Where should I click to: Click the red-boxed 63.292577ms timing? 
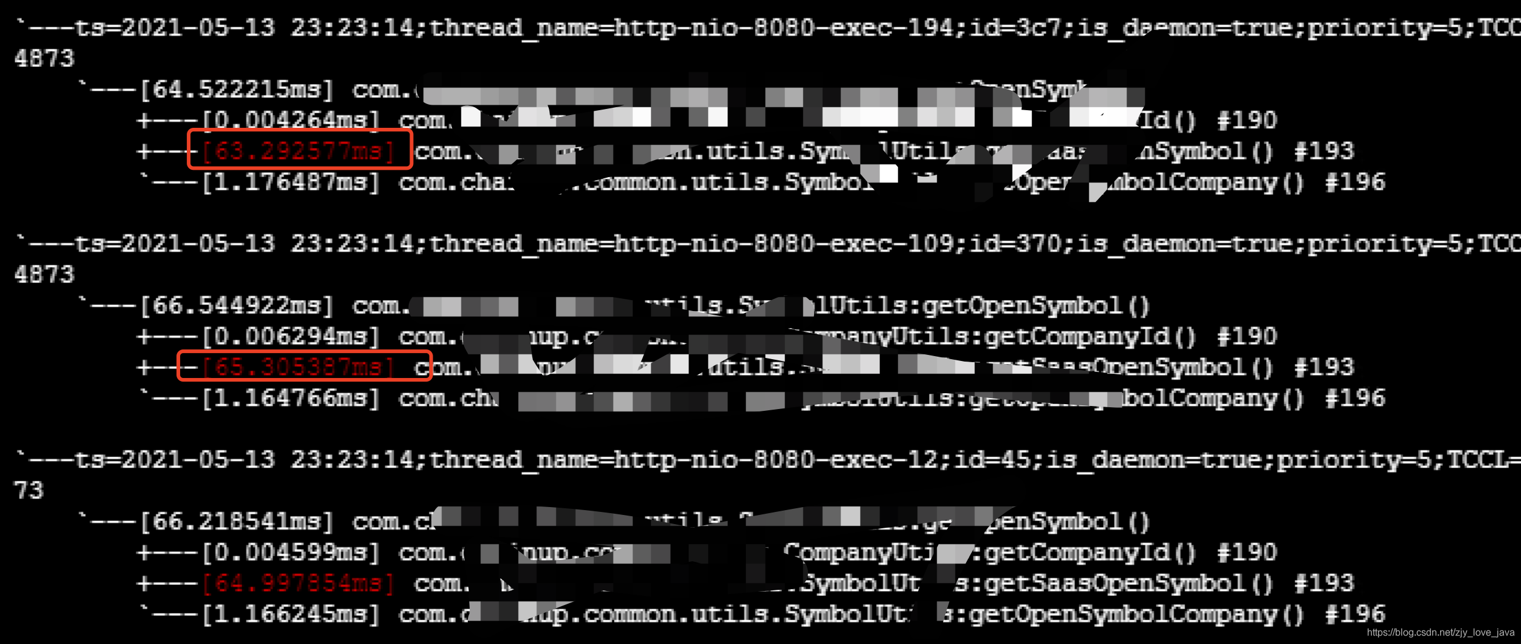299,150
